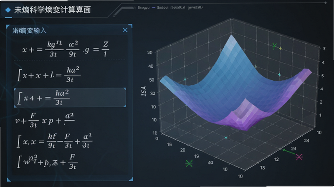Click the 沸熵变输入 panel header title
This screenshot has width=334, height=187.
[29, 30]
